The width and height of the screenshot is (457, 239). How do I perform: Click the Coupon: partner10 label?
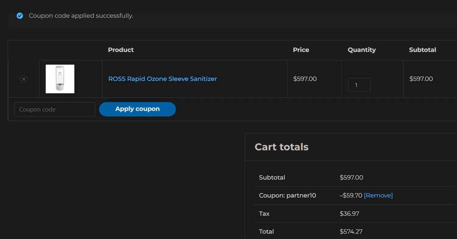click(288, 195)
